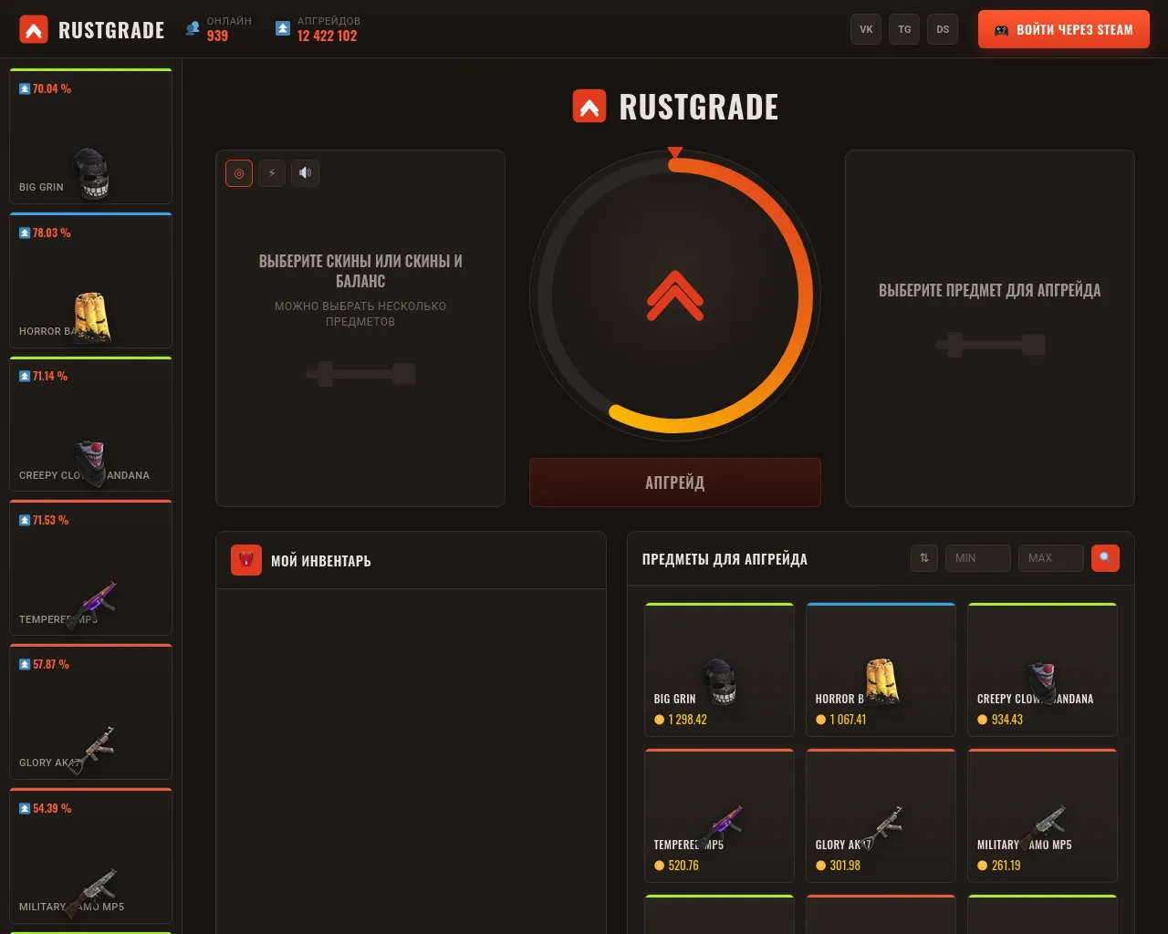Click the Апгрейд button
The height and width of the screenshot is (934, 1168).
tap(675, 483)
